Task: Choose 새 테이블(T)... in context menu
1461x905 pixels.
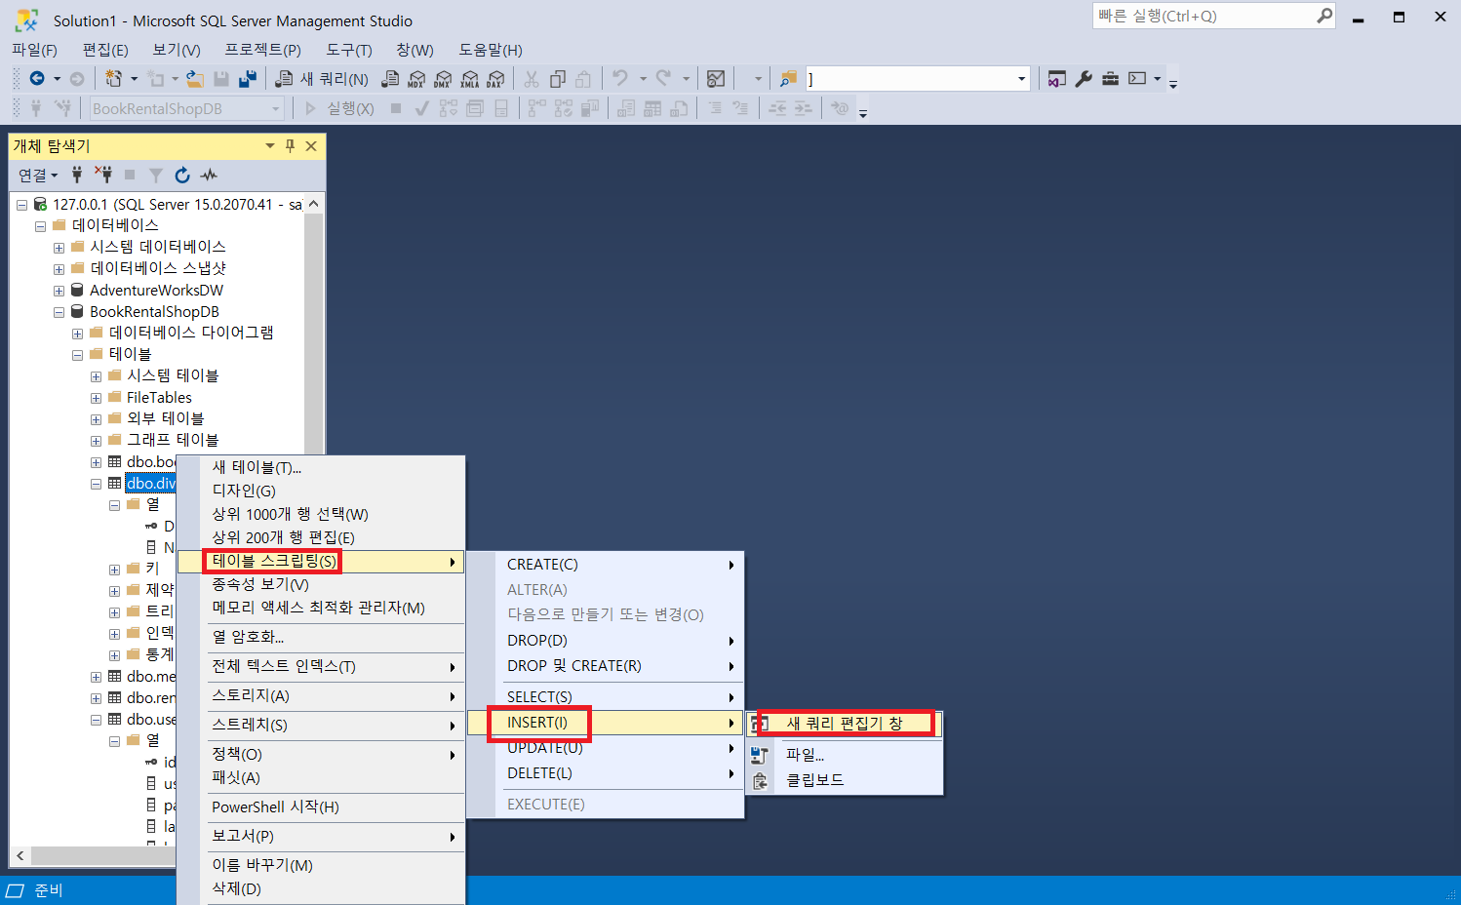Action: coord(321,467)
